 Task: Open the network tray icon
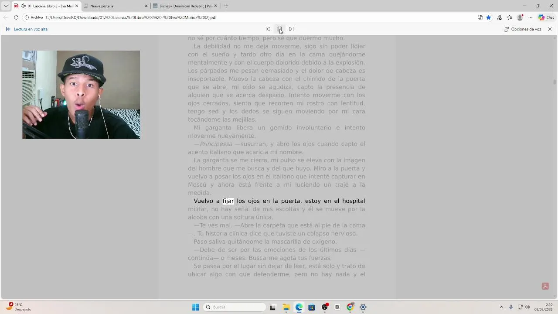click(520, 307)
